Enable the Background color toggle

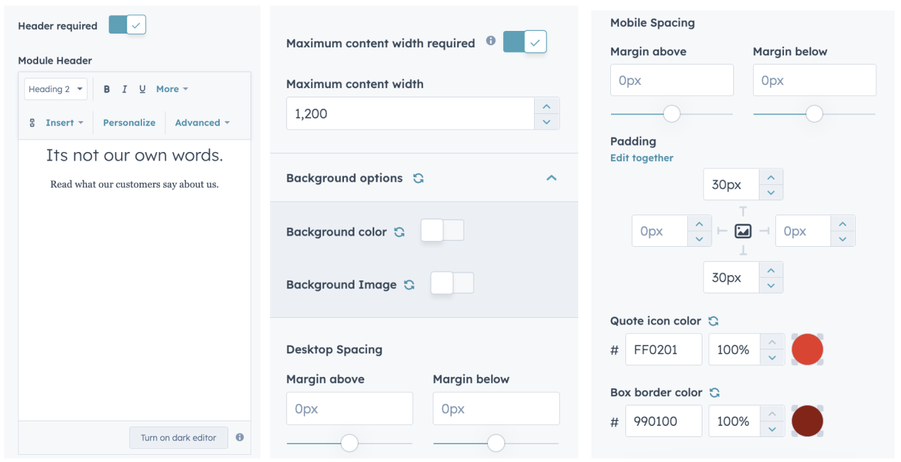click(442, 231)
